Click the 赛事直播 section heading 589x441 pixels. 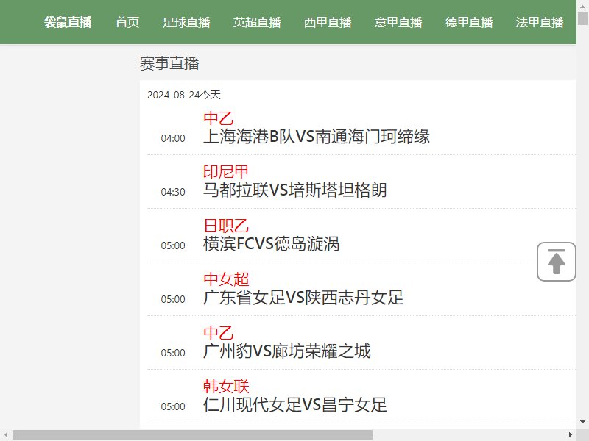tap(169, 63)
